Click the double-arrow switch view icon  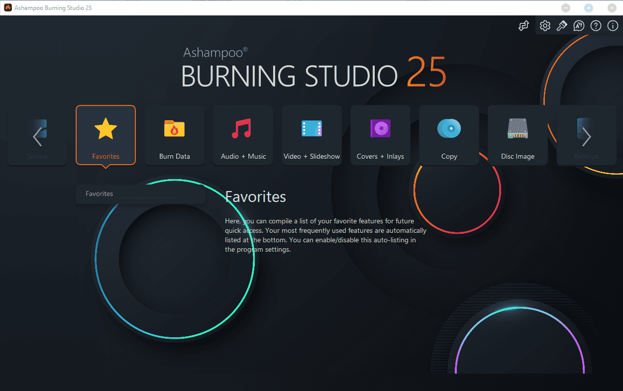point(523,26)
